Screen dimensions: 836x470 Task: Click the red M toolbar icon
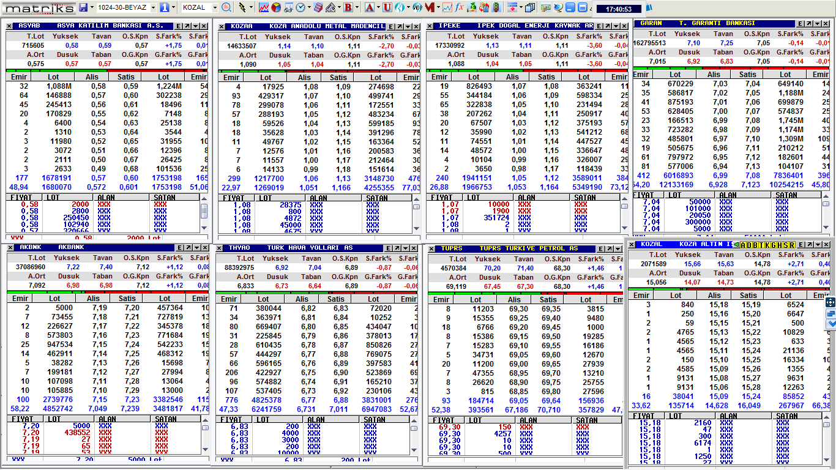pos(430,8)
